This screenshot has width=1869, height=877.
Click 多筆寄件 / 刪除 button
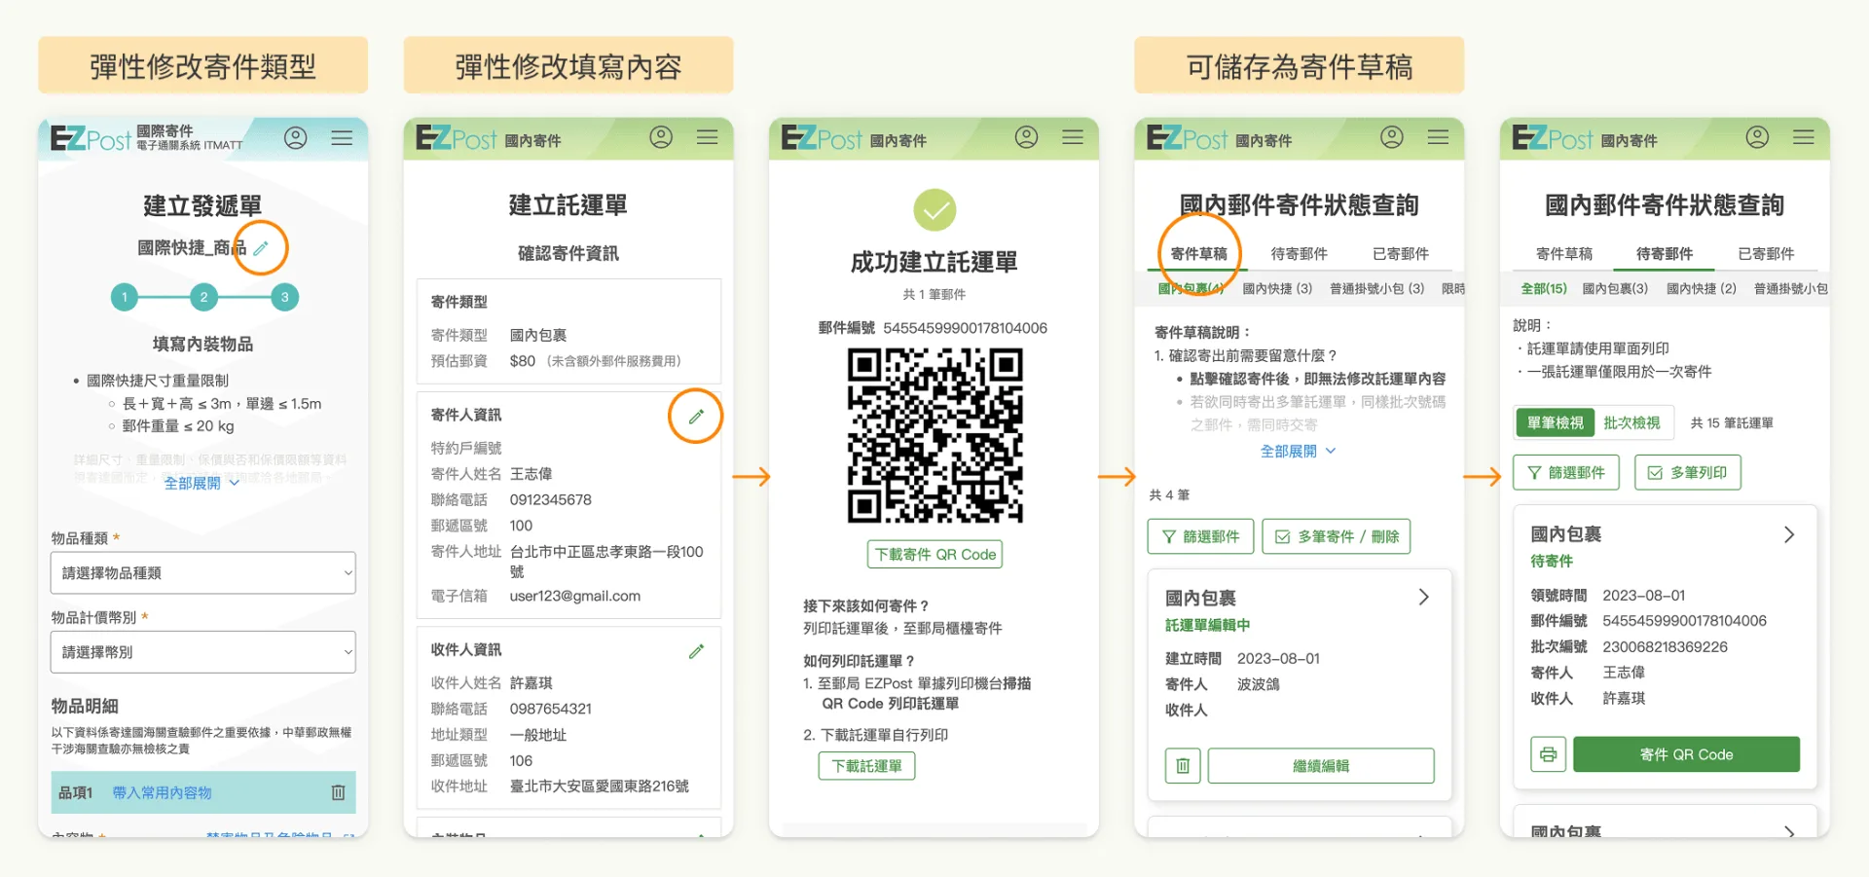point(1337,536)
